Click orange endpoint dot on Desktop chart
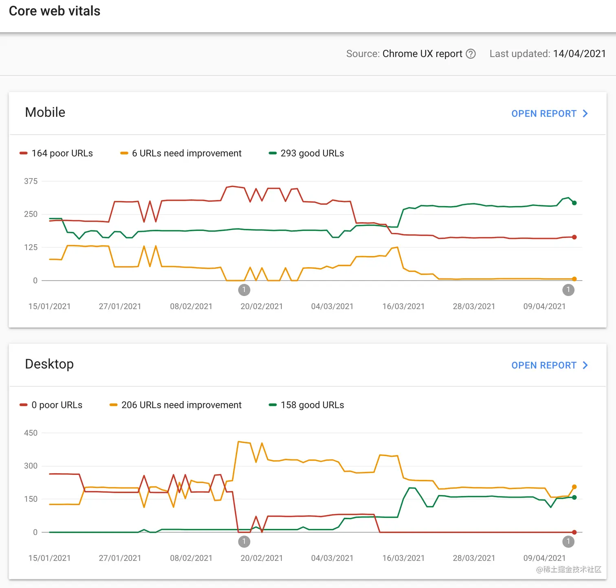Viewport: 616px width, 588px height. [574, 487]
